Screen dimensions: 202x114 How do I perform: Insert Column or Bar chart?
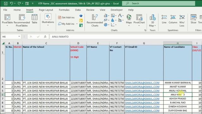(x=107, y=16)
